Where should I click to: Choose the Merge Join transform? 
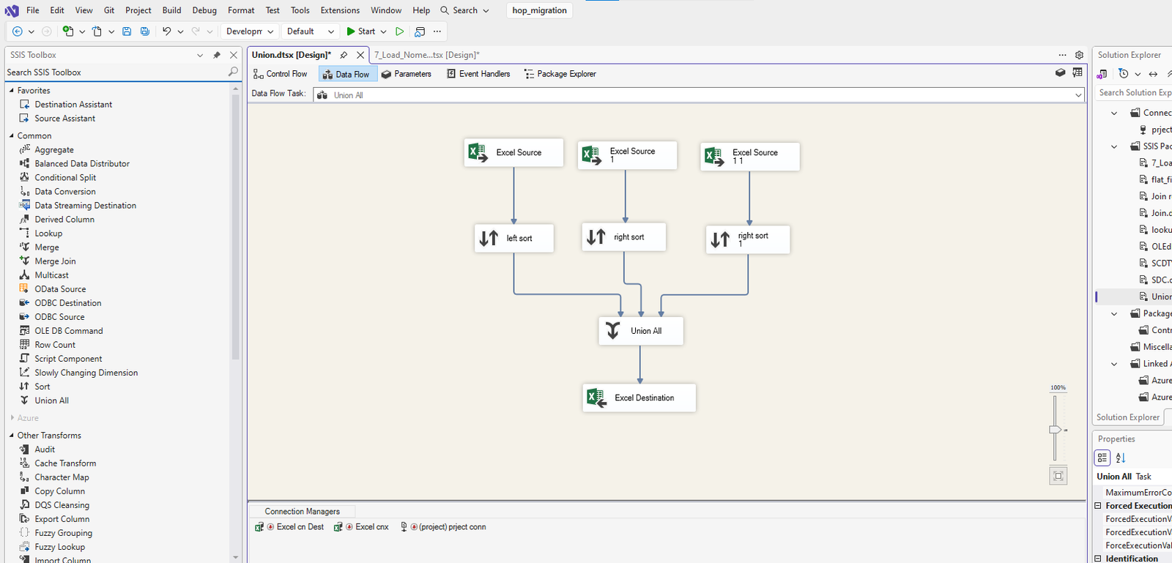(x=54, y=261)
